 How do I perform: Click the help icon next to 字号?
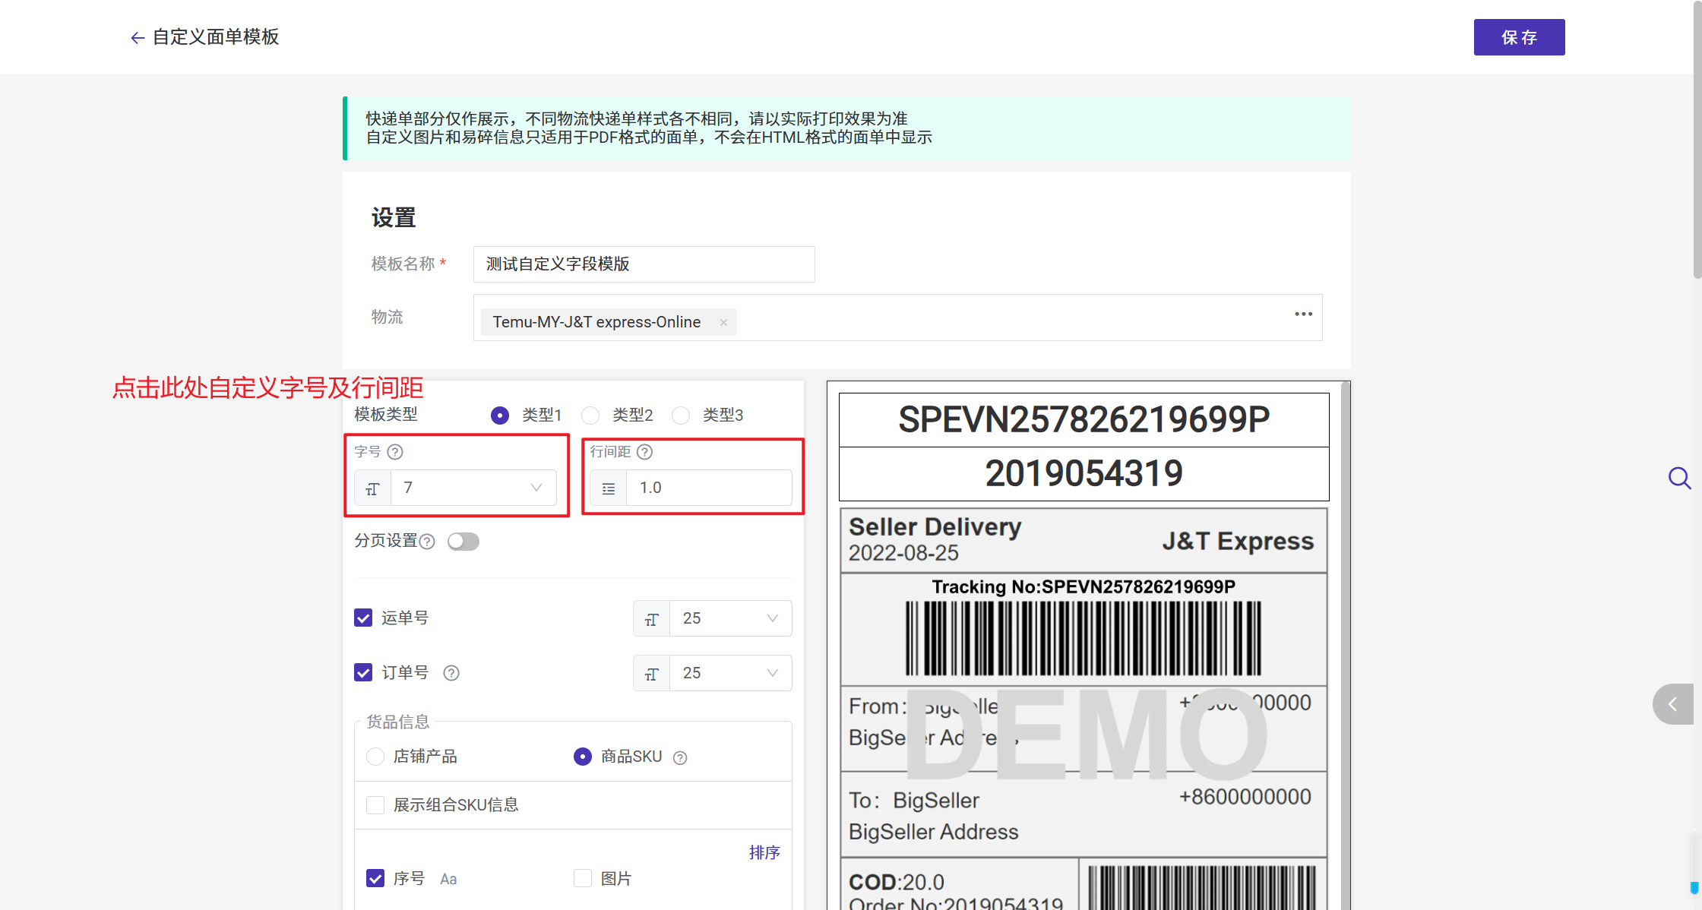395,452
